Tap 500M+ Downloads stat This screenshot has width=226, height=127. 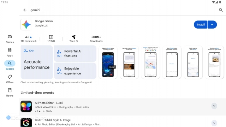[96, 39]
